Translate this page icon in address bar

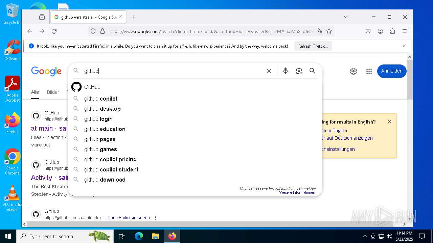click(320, 31)
